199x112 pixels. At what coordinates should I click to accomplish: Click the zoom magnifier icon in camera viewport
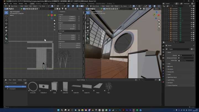(x=159, y=20)
